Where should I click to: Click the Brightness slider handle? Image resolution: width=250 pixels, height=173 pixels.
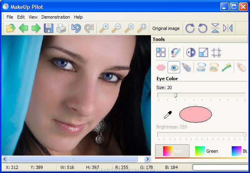coord(245,135)
